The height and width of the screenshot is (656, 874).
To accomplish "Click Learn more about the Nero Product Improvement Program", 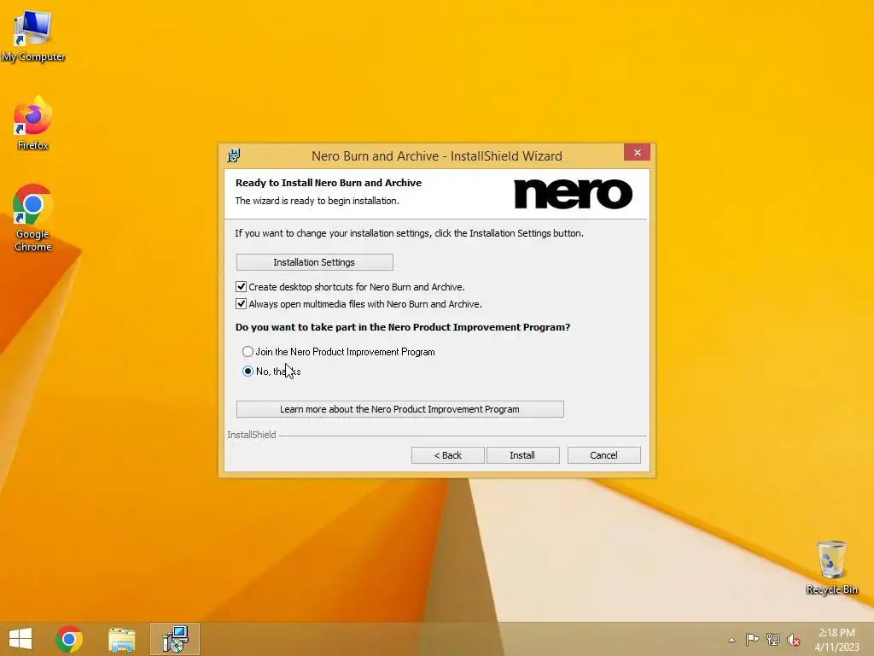I will coord(399,409).
